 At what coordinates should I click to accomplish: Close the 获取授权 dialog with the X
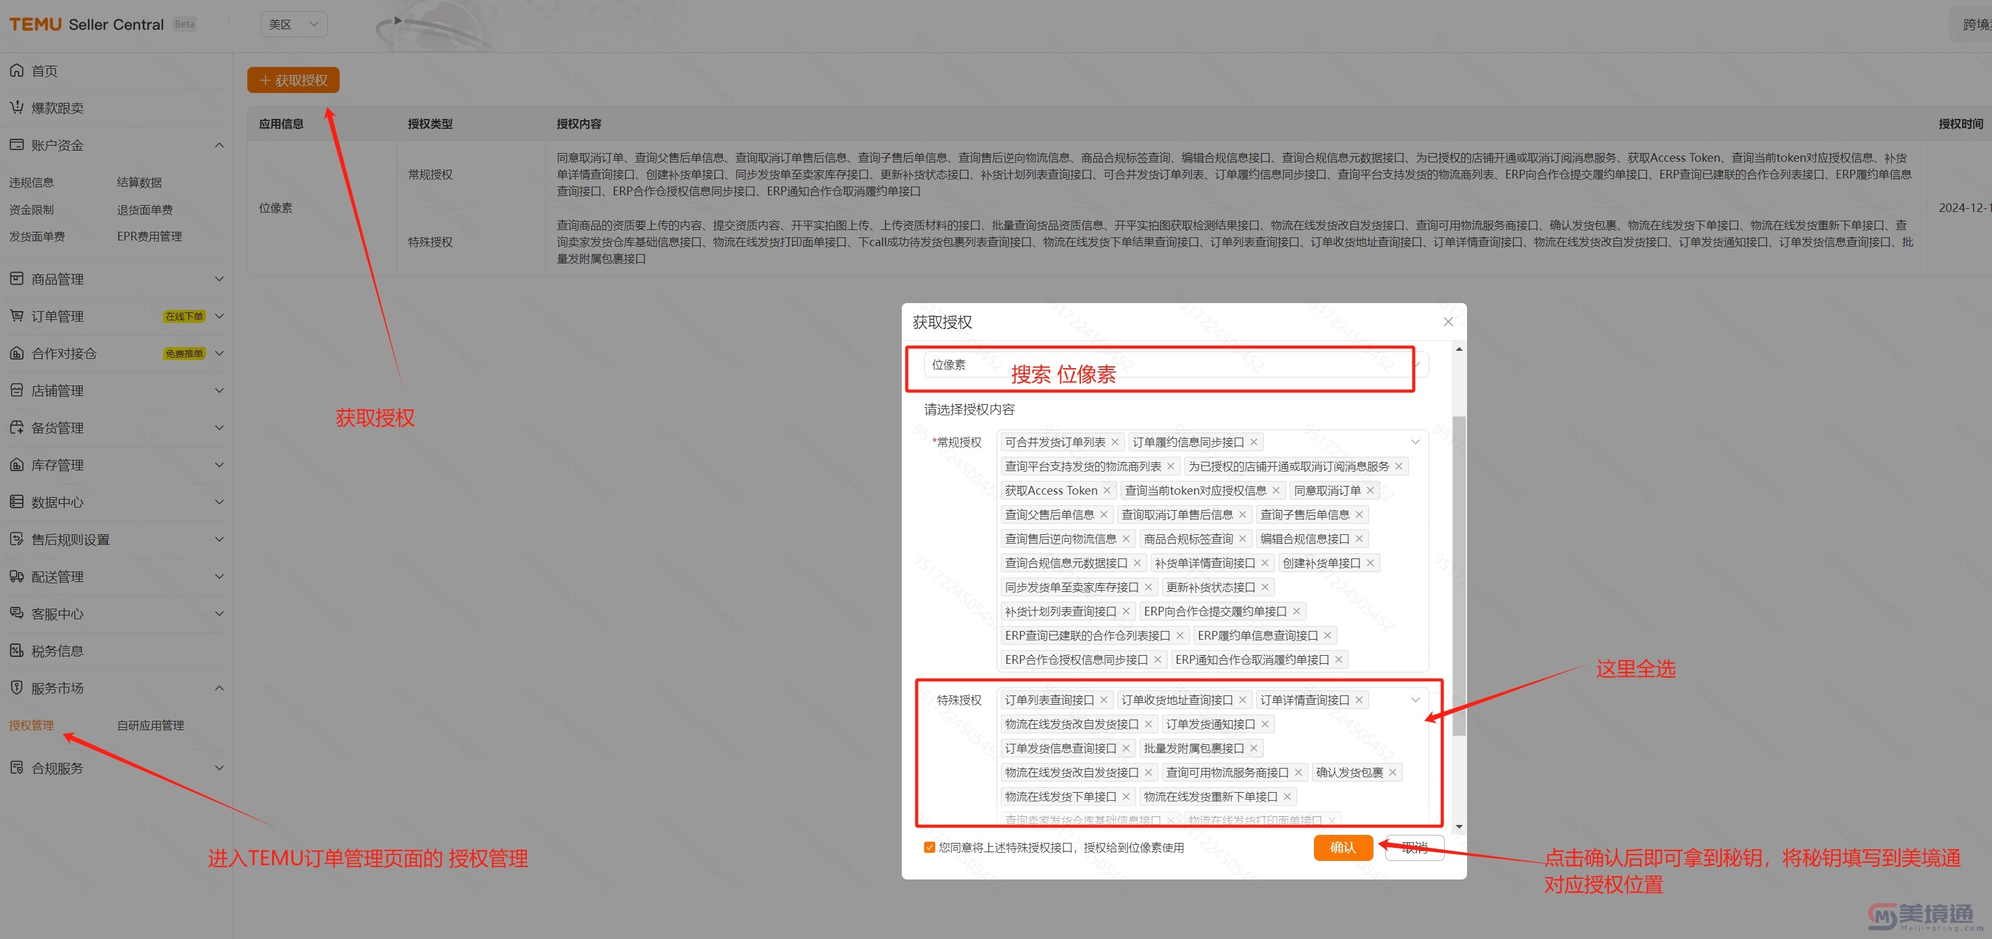[x=1448, y=322]
